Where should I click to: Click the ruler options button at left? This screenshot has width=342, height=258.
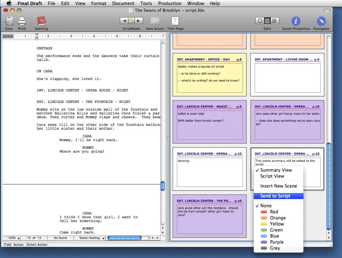coord(8,36)
